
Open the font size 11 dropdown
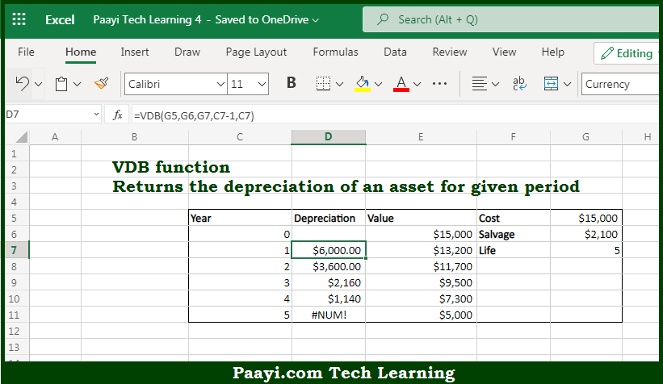[x=262, y=84]
